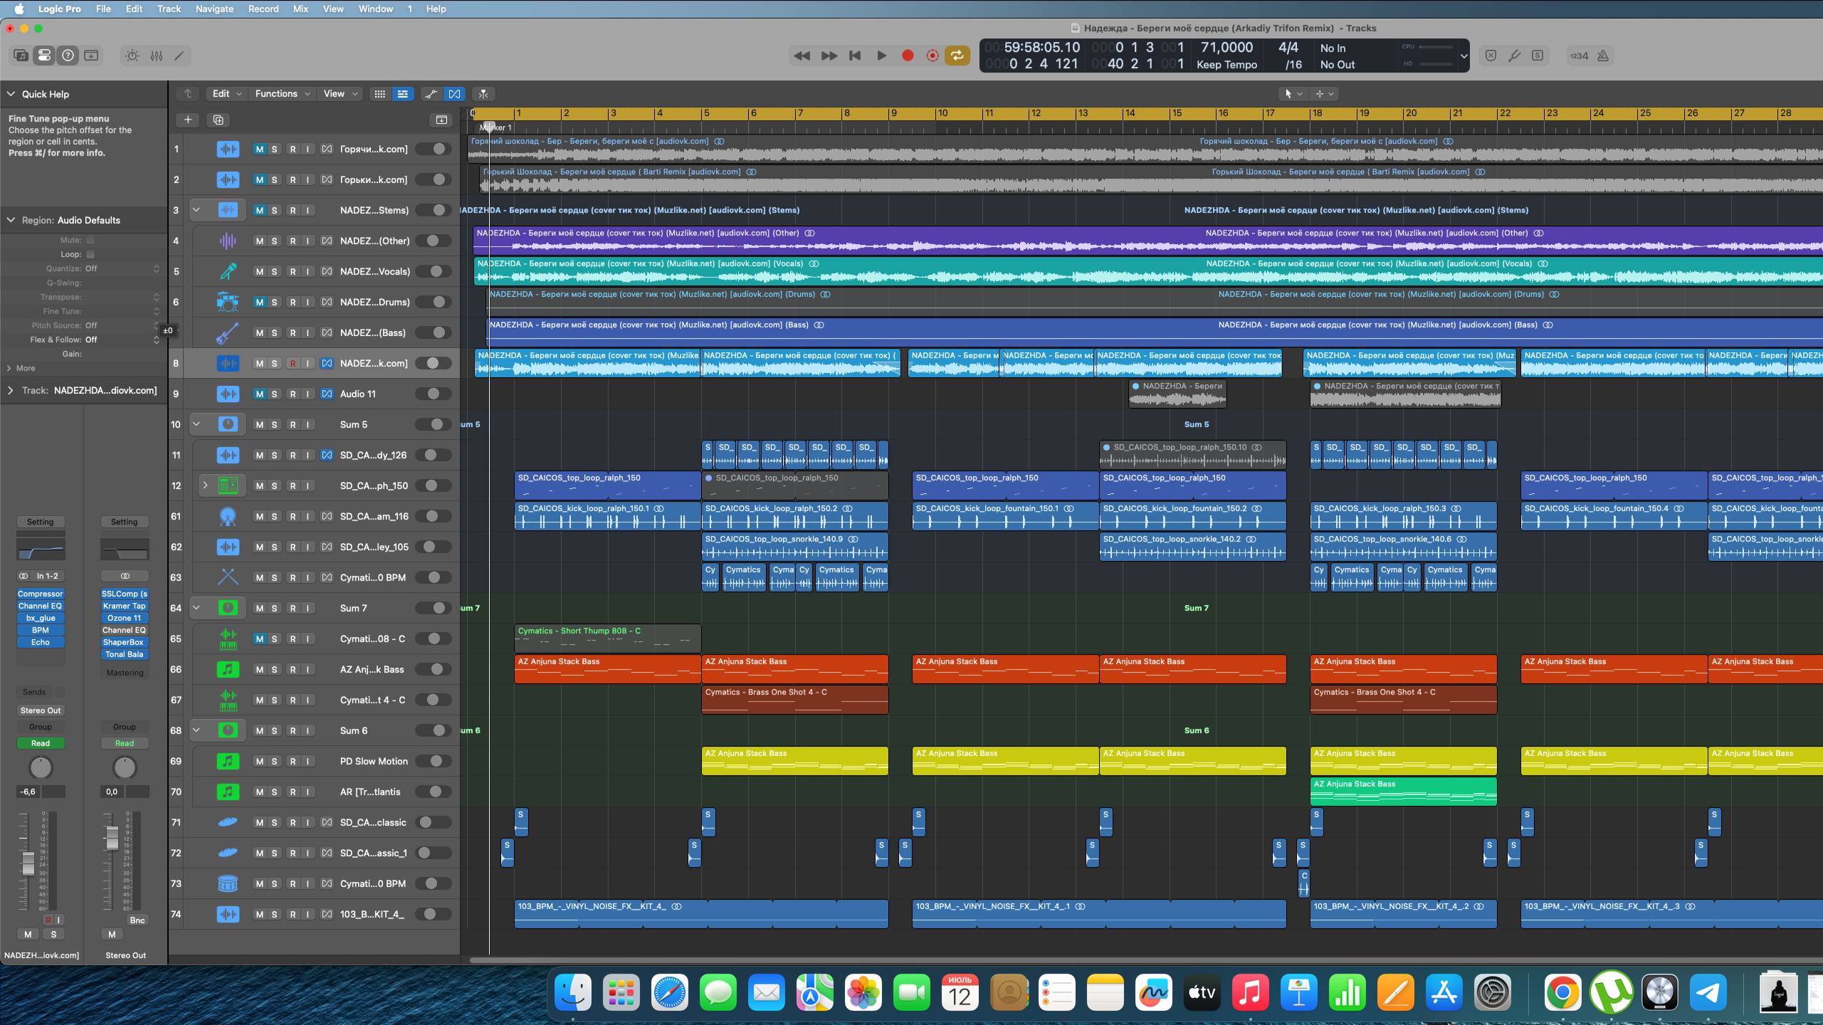
Task: Click the drumsticks icon on track 63
Action: coord(228,577)
